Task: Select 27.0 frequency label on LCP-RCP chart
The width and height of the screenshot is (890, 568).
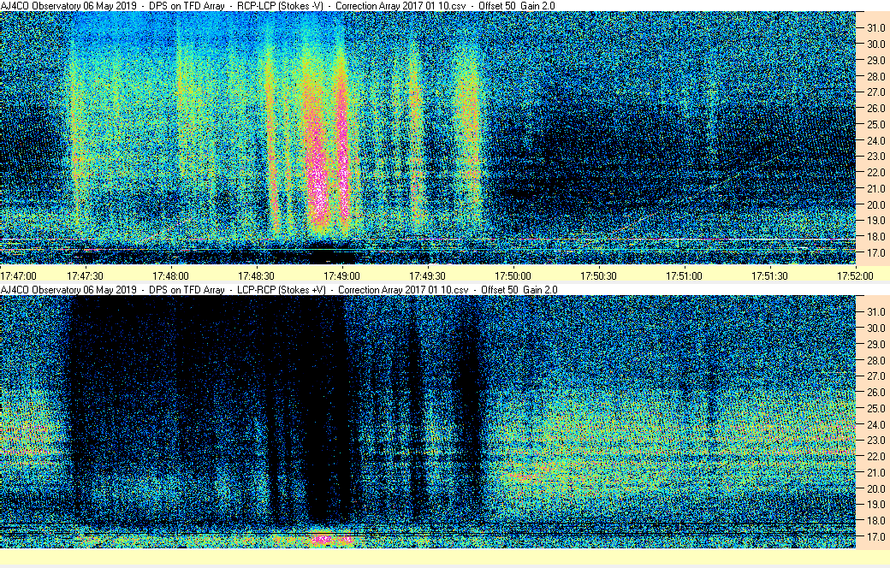Action: tap(875, 376)
